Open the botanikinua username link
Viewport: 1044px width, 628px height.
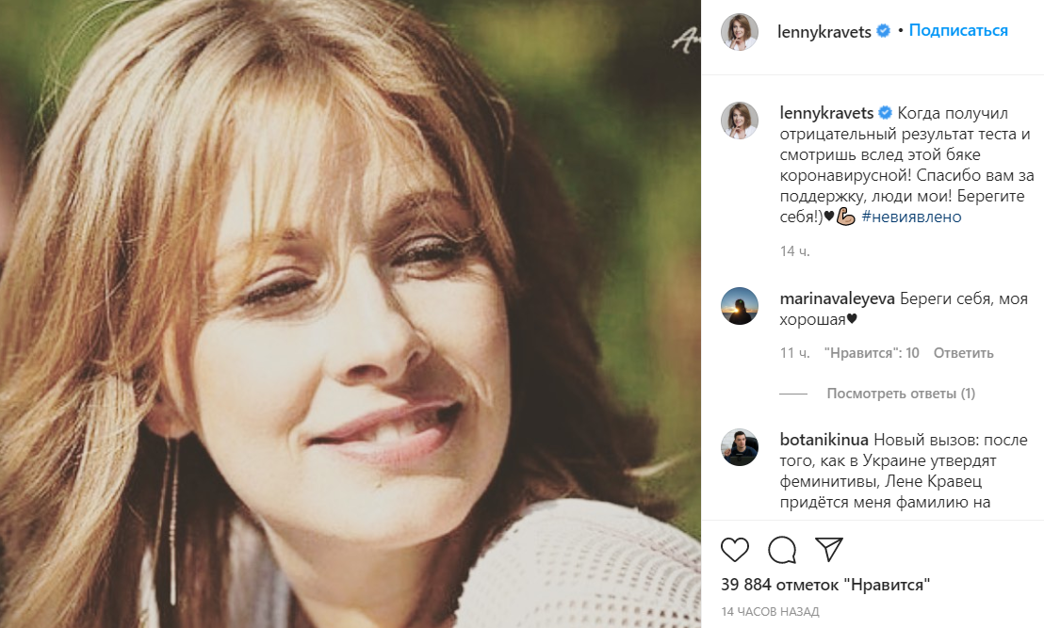tap(824, 440)
